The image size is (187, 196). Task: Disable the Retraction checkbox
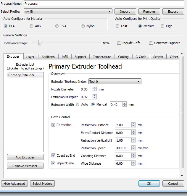coord(54,125)
